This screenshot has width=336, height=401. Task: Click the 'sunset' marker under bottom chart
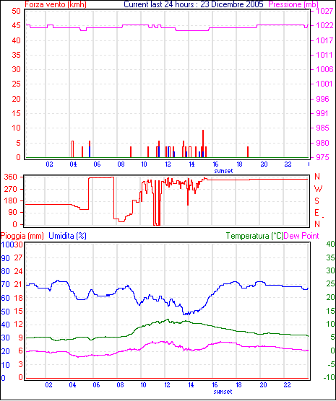pyautogui.click(x=223, y=392)
